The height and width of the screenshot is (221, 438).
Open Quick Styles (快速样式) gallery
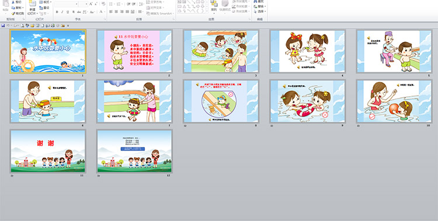pos(225,7)
